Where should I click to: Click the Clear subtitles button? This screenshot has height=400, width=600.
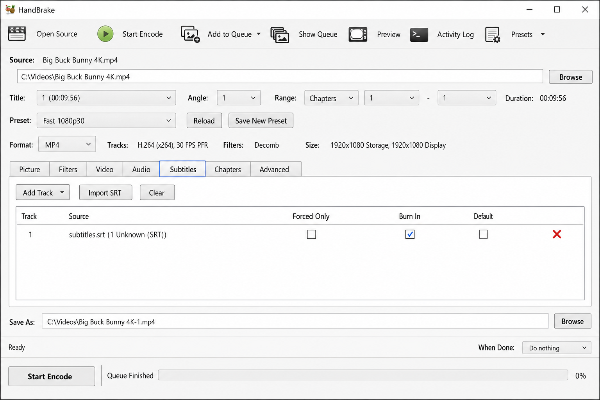click(x=157, y=193)
